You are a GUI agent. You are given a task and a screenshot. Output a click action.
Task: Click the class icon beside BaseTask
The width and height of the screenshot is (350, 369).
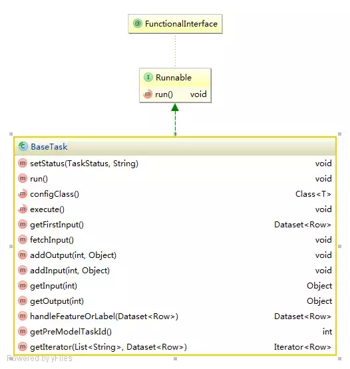click(x=23, y=146)
